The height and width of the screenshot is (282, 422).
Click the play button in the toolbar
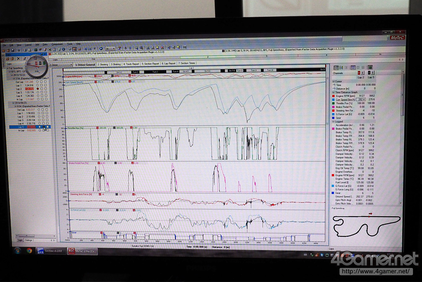[101, 49]
